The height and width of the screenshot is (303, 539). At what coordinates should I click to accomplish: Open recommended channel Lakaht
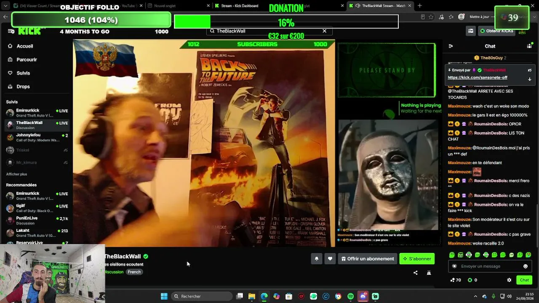click(37, 233)
